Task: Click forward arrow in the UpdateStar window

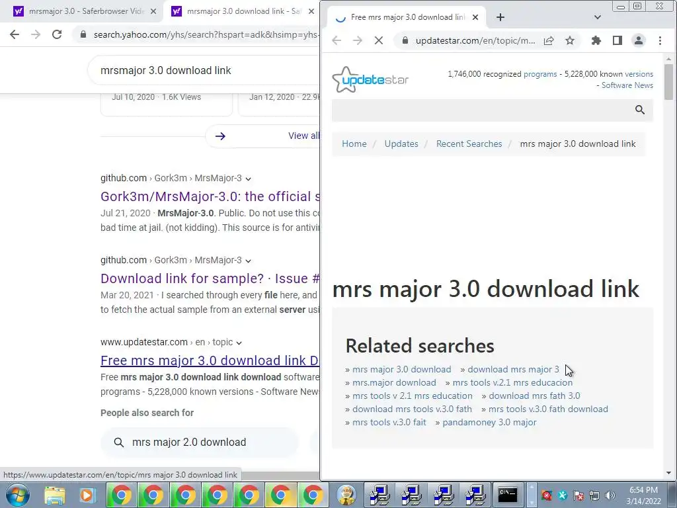Action: (358, 40)
